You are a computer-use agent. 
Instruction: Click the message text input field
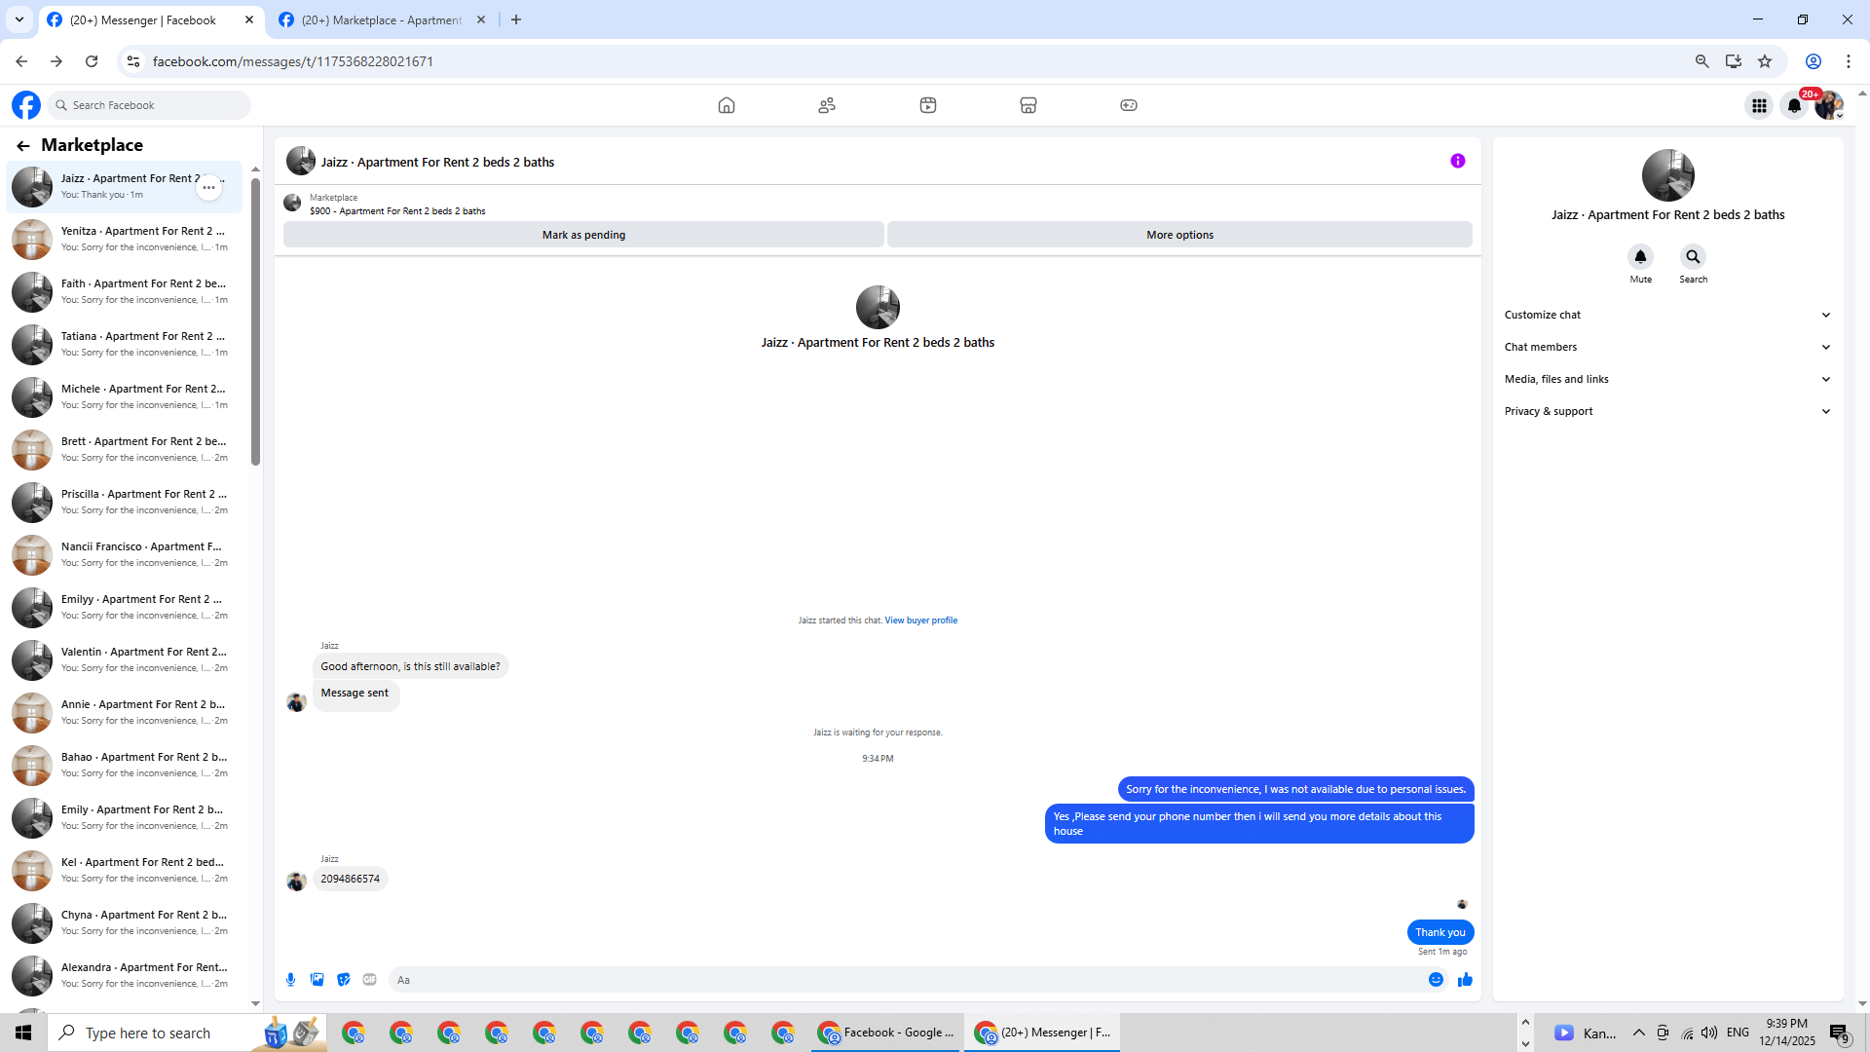pyautogui.click(x=906, y=980)
